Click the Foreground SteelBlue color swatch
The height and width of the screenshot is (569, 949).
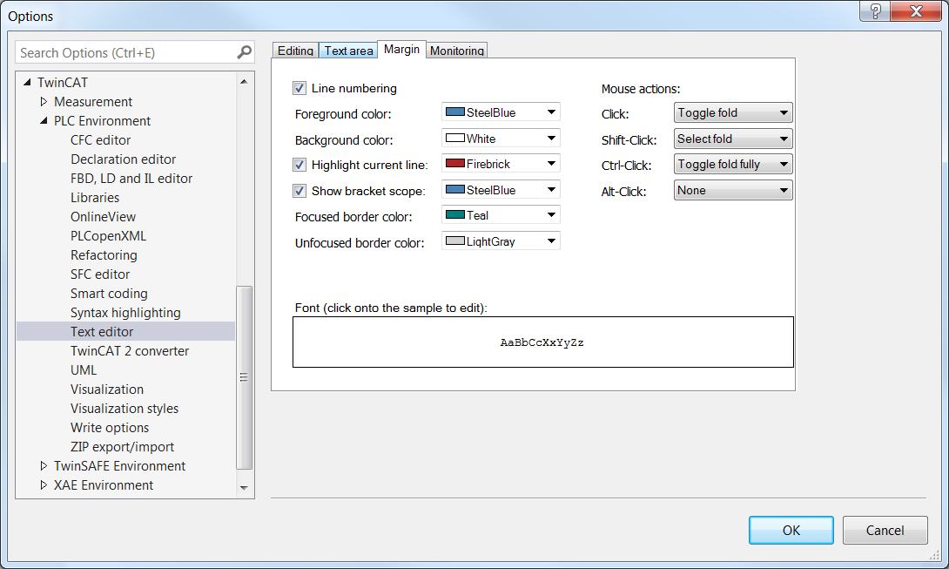pos(455,112)
